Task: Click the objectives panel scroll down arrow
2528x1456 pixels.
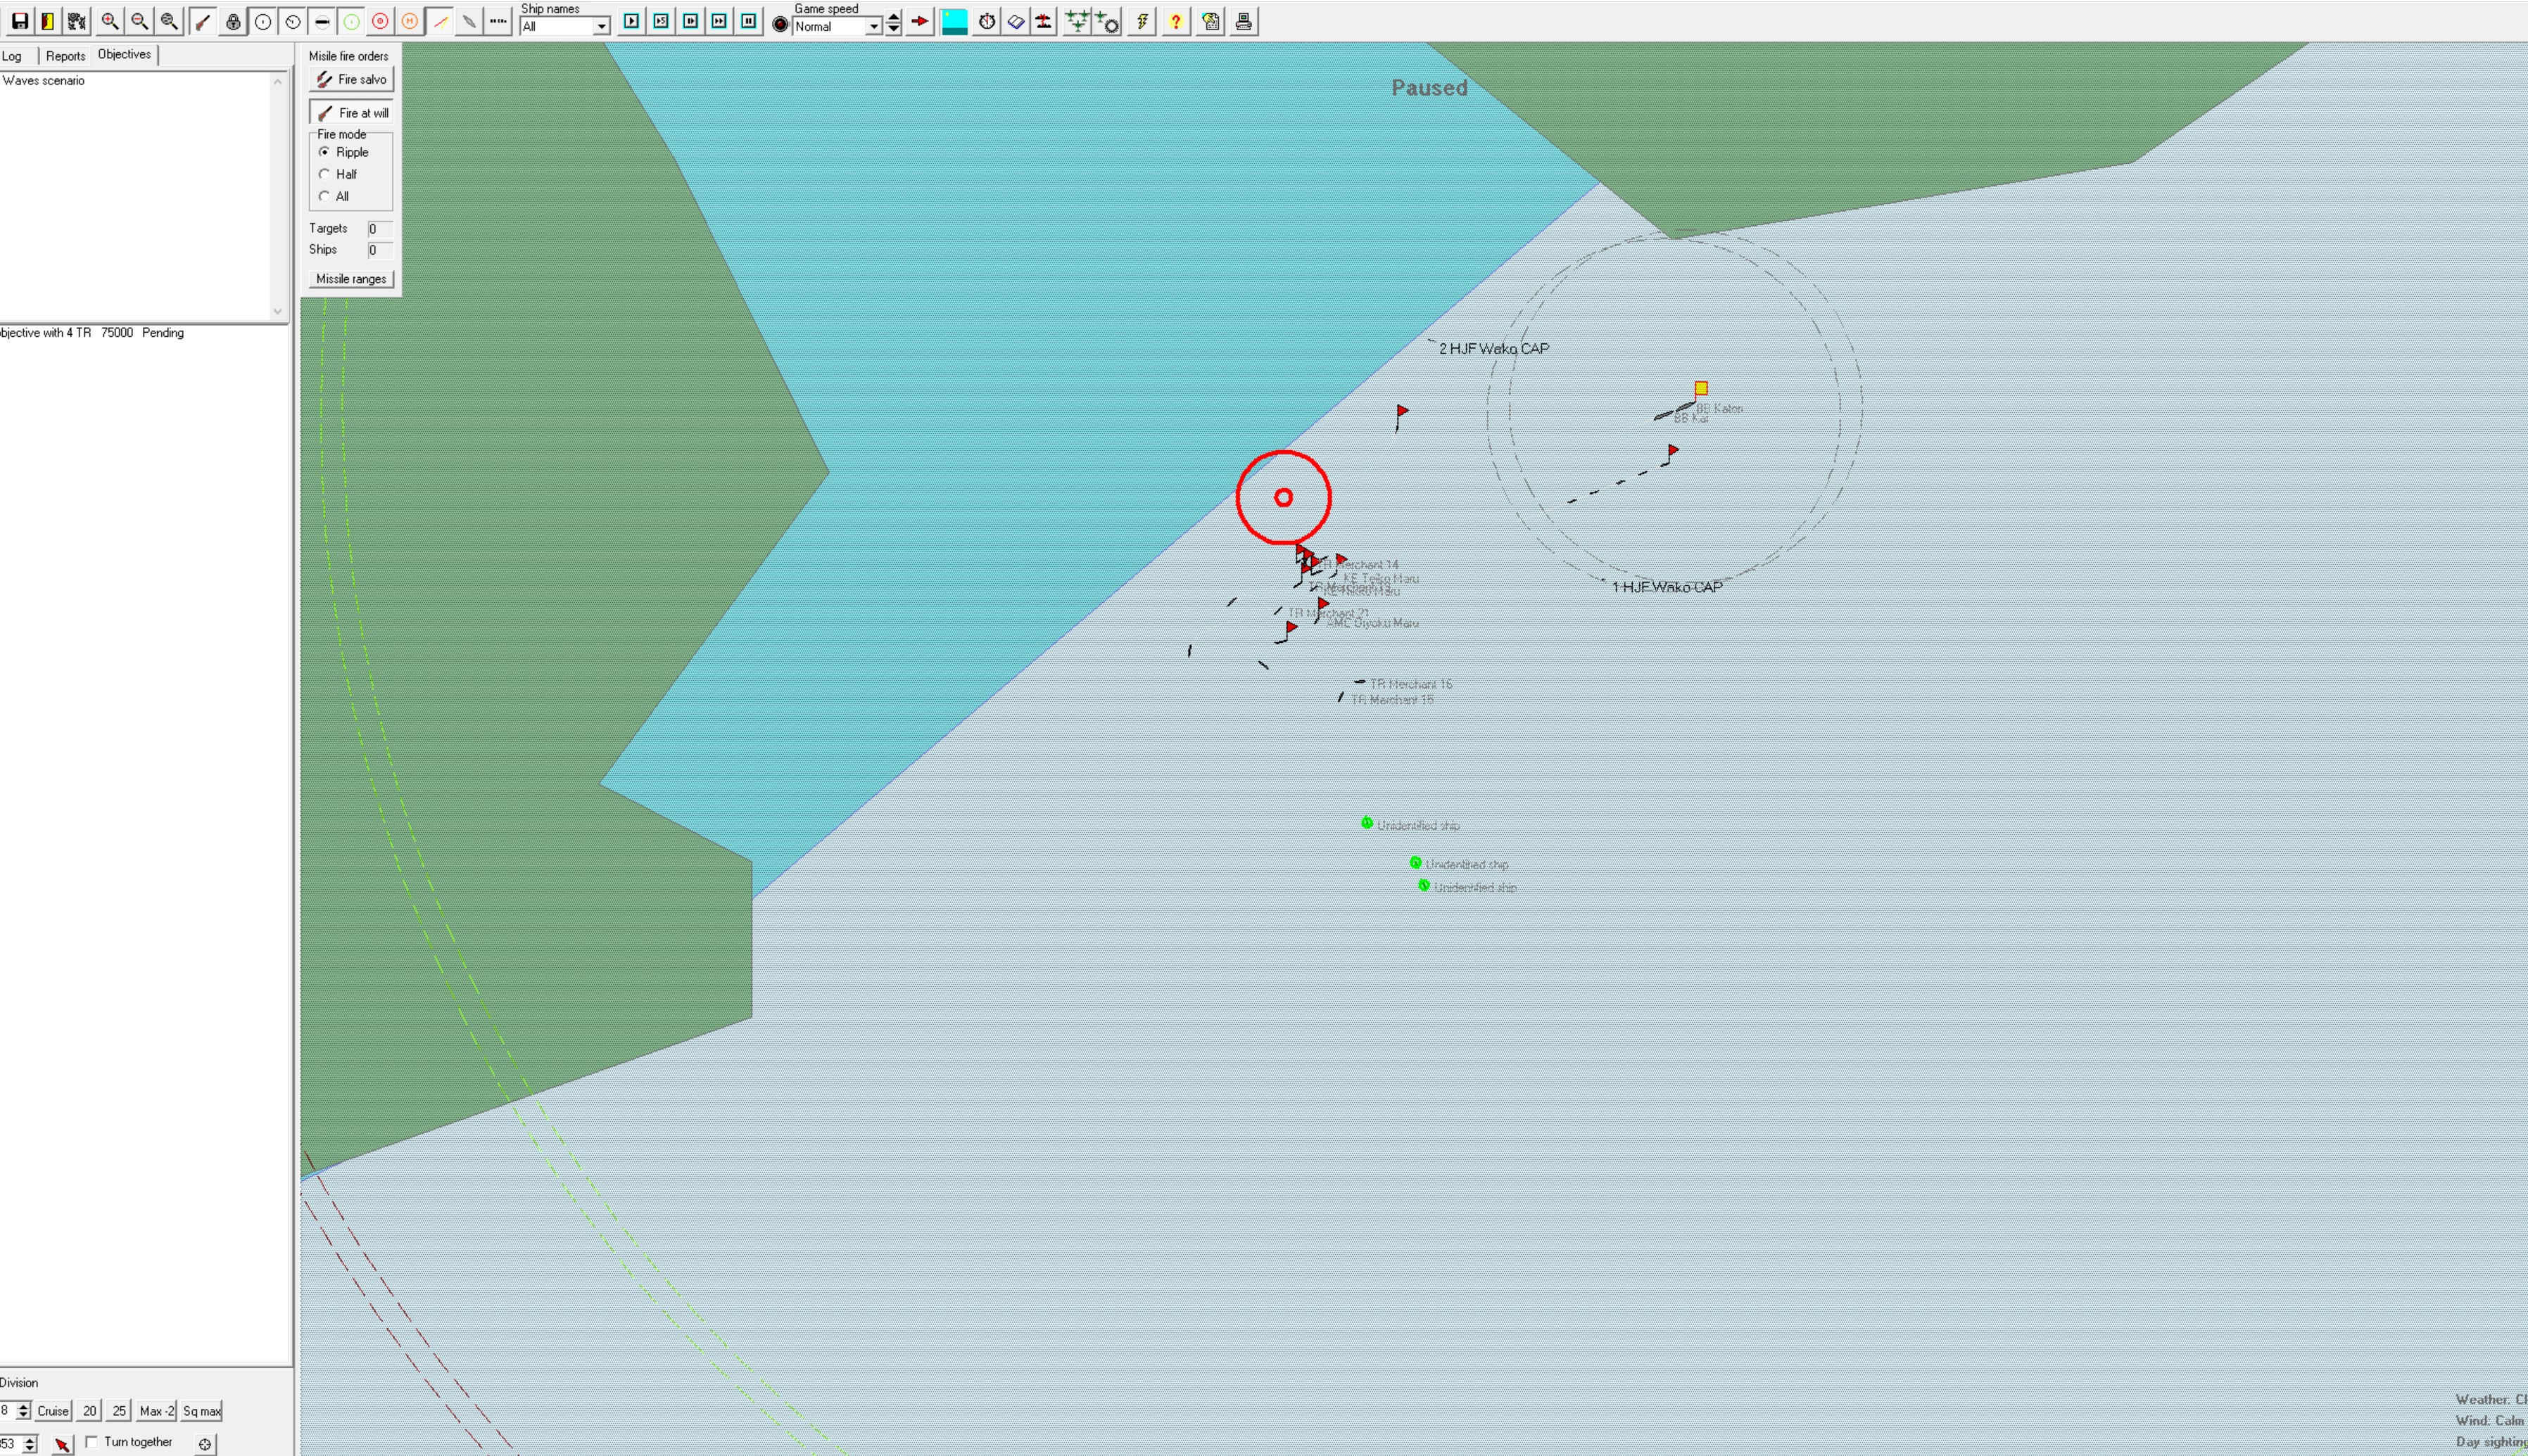Action: click(x=278, y=311)
